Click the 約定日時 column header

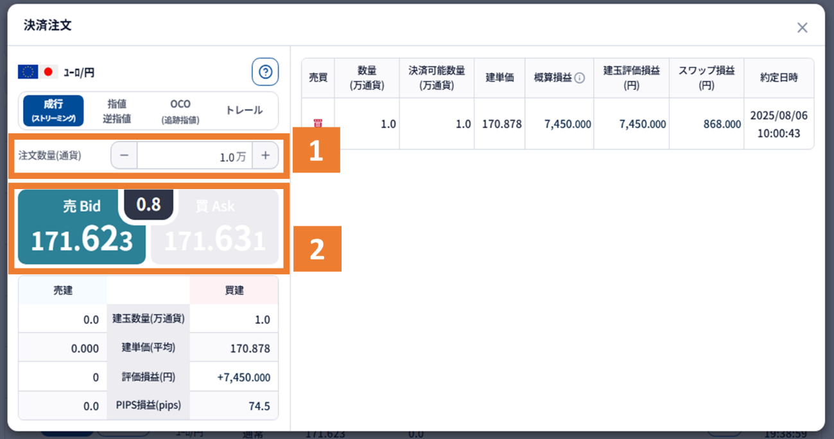tap(779, 78)
